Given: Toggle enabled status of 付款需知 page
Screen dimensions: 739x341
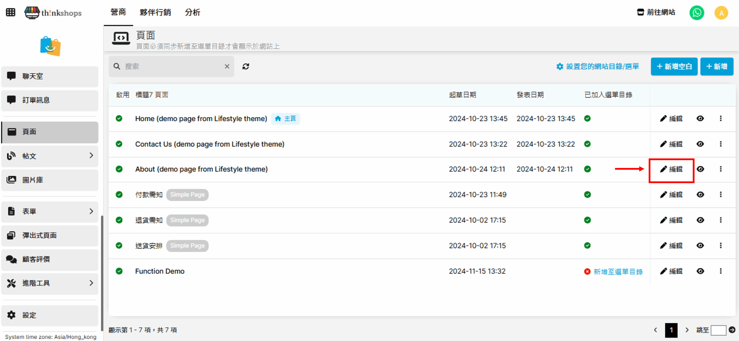Looking at the screenshot, I should pyautogui.click(x=119, y=194).
